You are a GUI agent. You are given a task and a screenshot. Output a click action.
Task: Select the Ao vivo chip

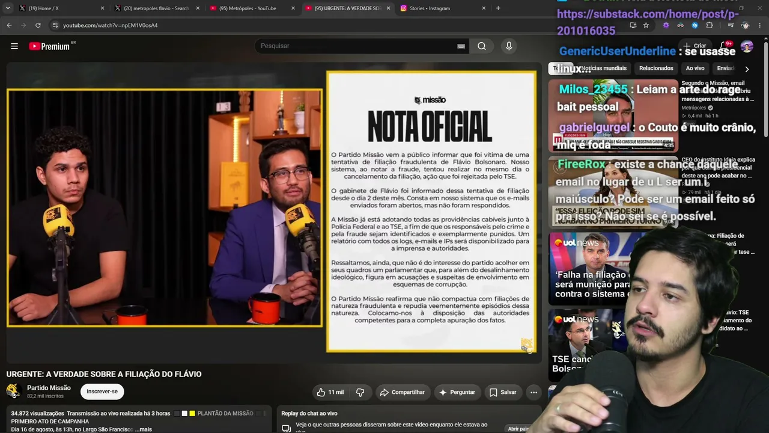[695, 69]
